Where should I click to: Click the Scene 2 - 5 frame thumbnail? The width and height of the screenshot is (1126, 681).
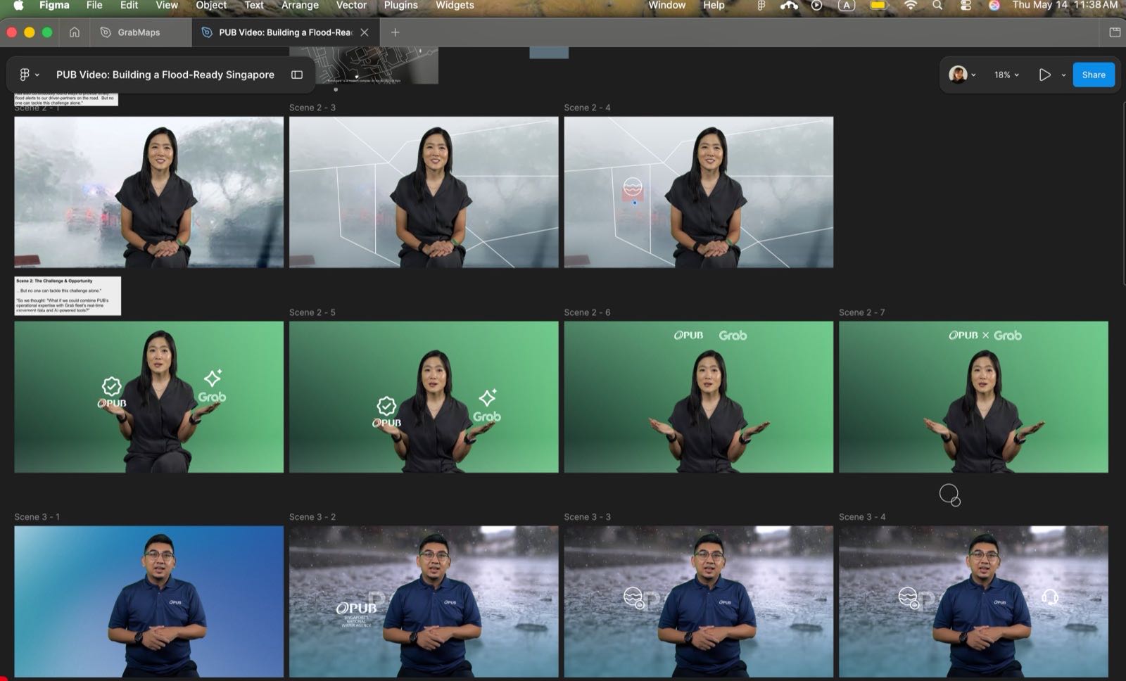pyautogui.click(x=424, y=397)
